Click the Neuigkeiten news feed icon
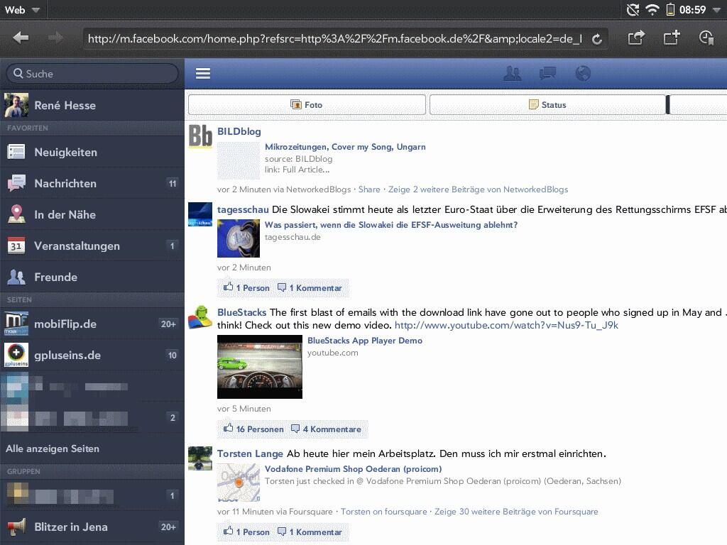The image size is (727, 545). [x=16, y=152]
